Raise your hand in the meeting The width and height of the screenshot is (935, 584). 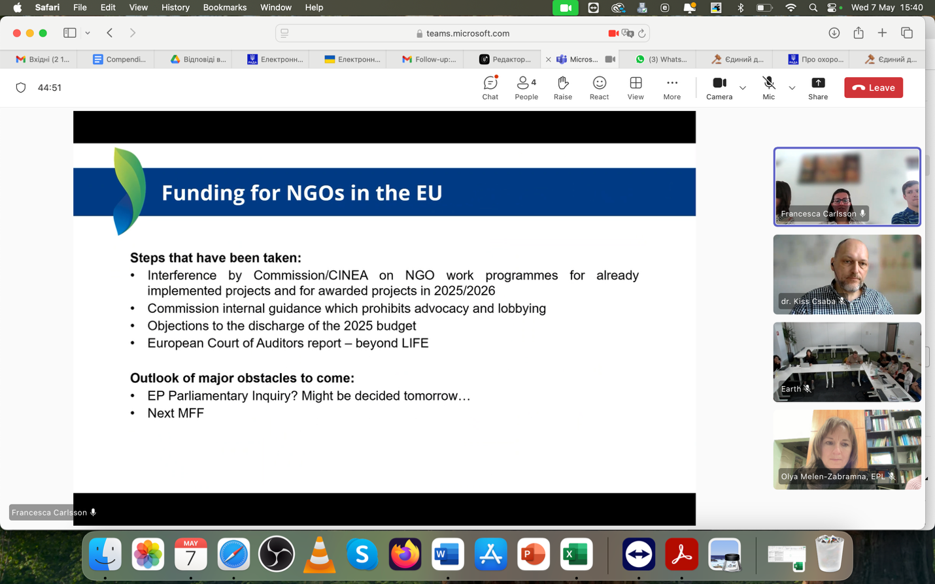coord(562,88)
